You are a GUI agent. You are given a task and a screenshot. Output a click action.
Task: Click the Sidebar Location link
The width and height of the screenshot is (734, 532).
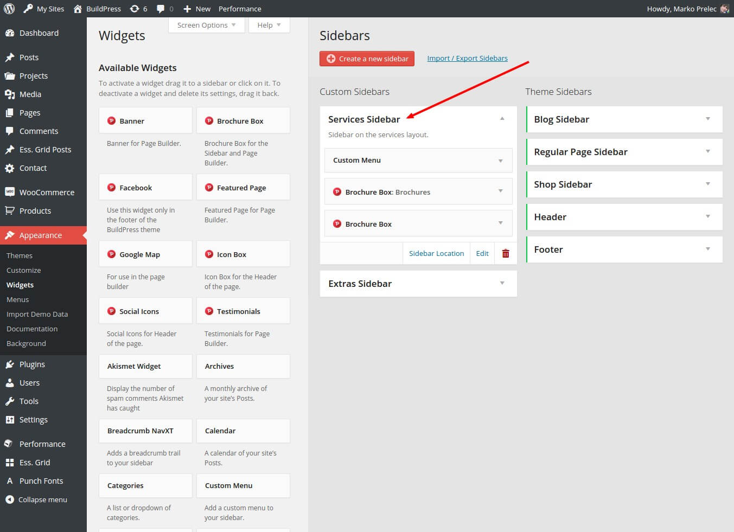click(x=437, y=253)
